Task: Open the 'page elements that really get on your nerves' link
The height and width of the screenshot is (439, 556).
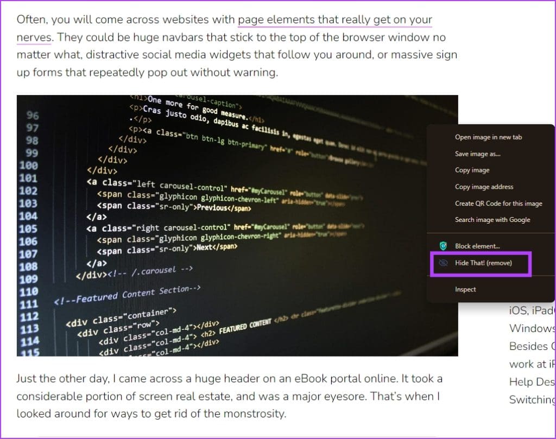Action: click(335, 20)
